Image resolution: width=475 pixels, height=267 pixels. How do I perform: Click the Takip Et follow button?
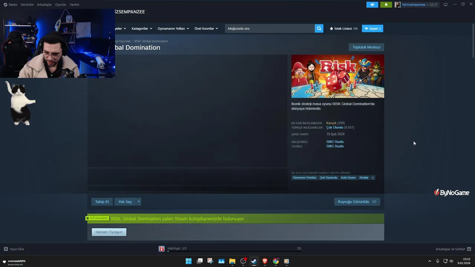click(102, 202)
